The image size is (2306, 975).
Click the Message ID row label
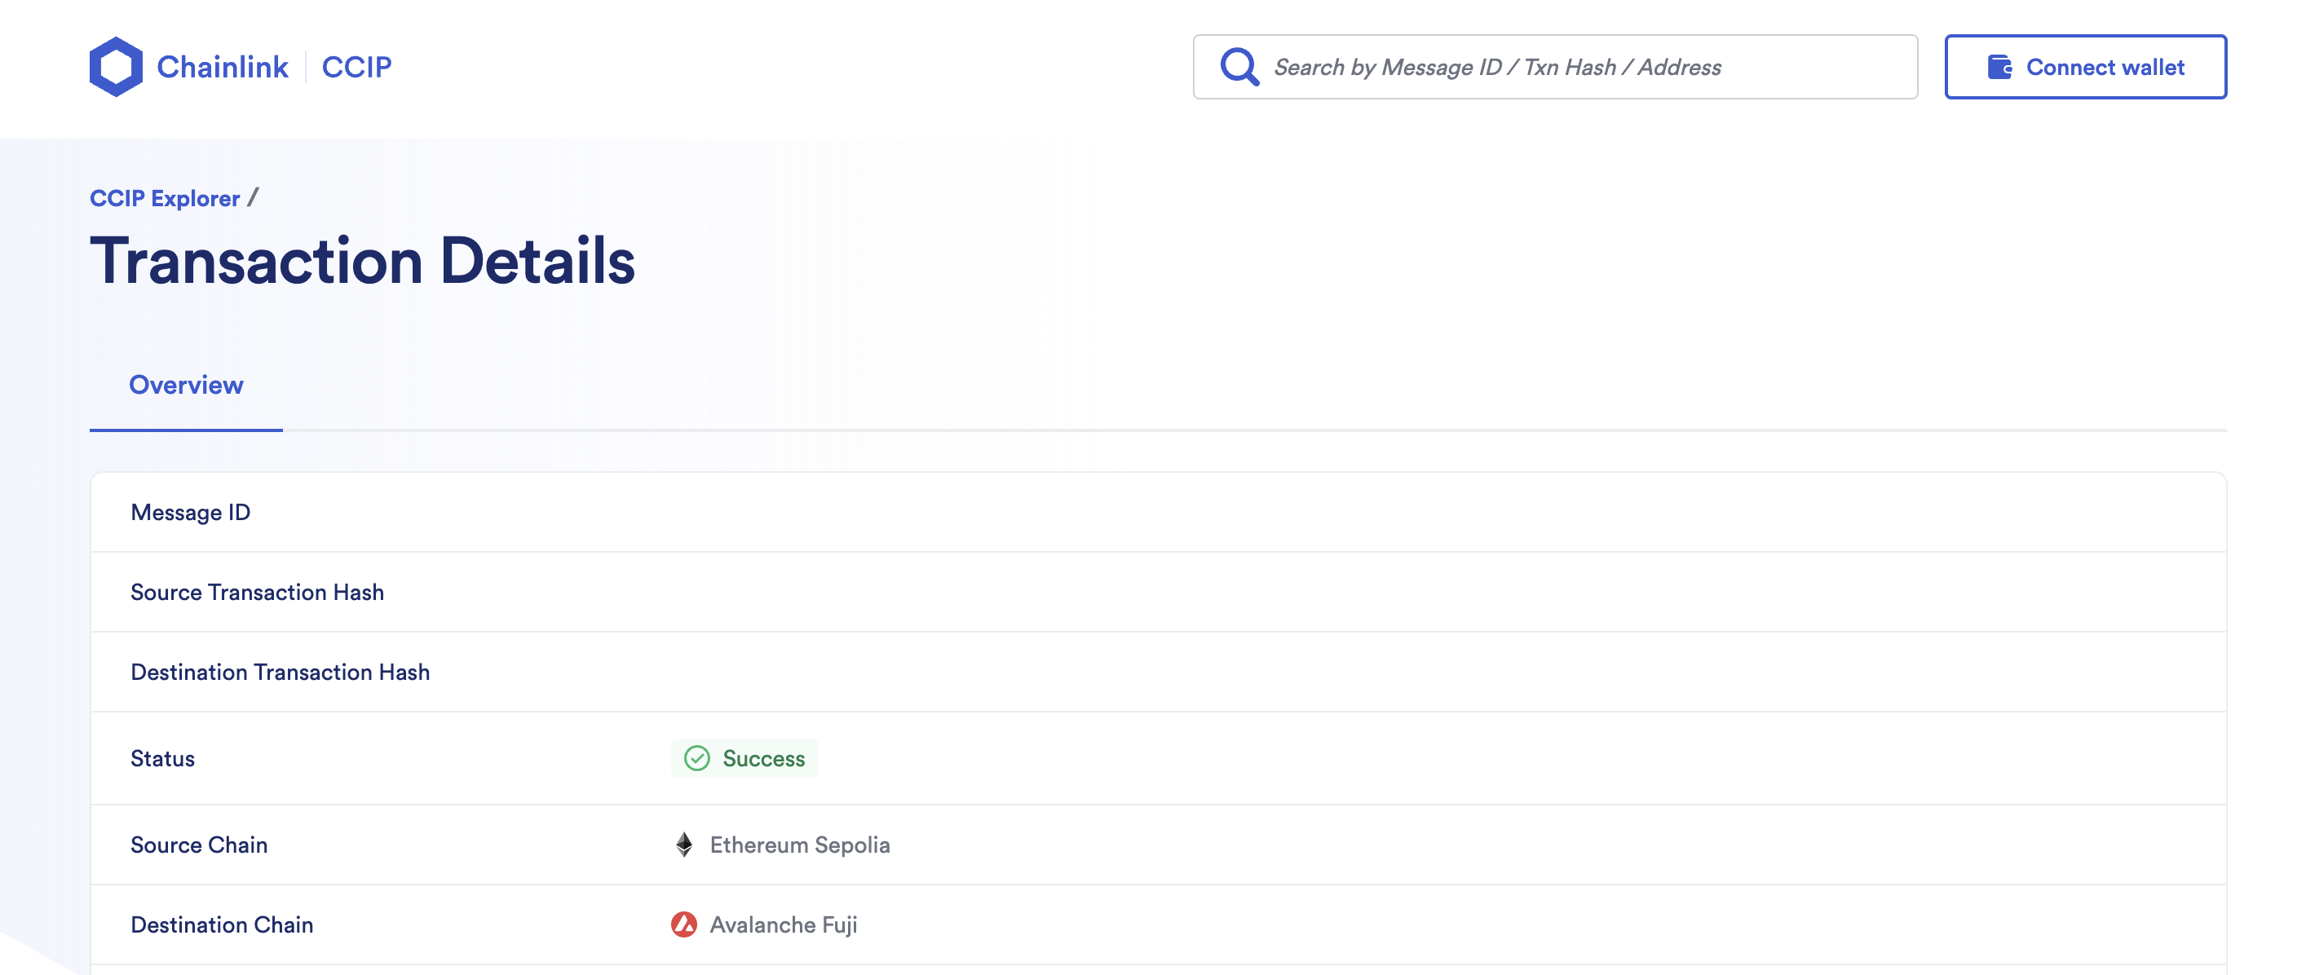[191, 512]
